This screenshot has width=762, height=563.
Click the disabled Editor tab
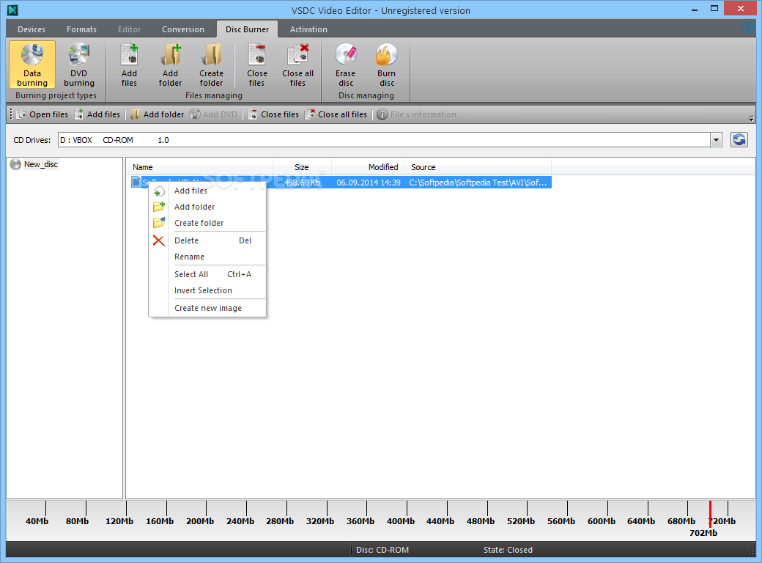pos(129,29)
